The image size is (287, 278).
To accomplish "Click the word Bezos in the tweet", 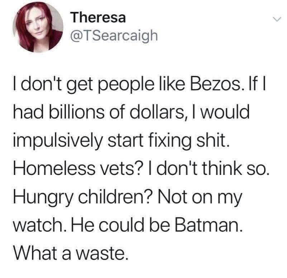I will [215, 85].
